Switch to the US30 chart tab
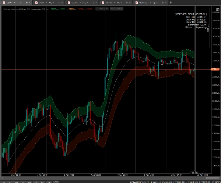The width and height of the screenshot is (221, 183). pyautogui.click(x=42, y=3)
